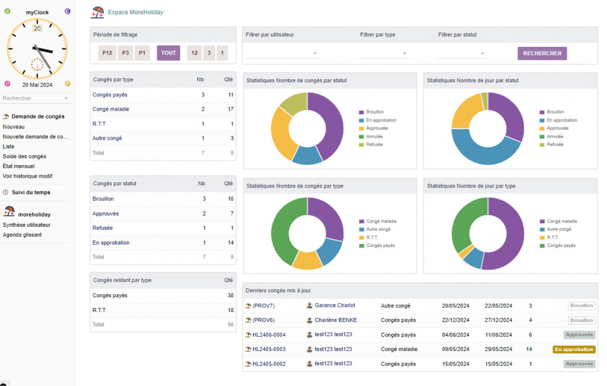Click the MoreHoliday umbrella icon in page header
The height and width of the screenshot is (386, 607).
pyautogui.click(x=98, y=12)
